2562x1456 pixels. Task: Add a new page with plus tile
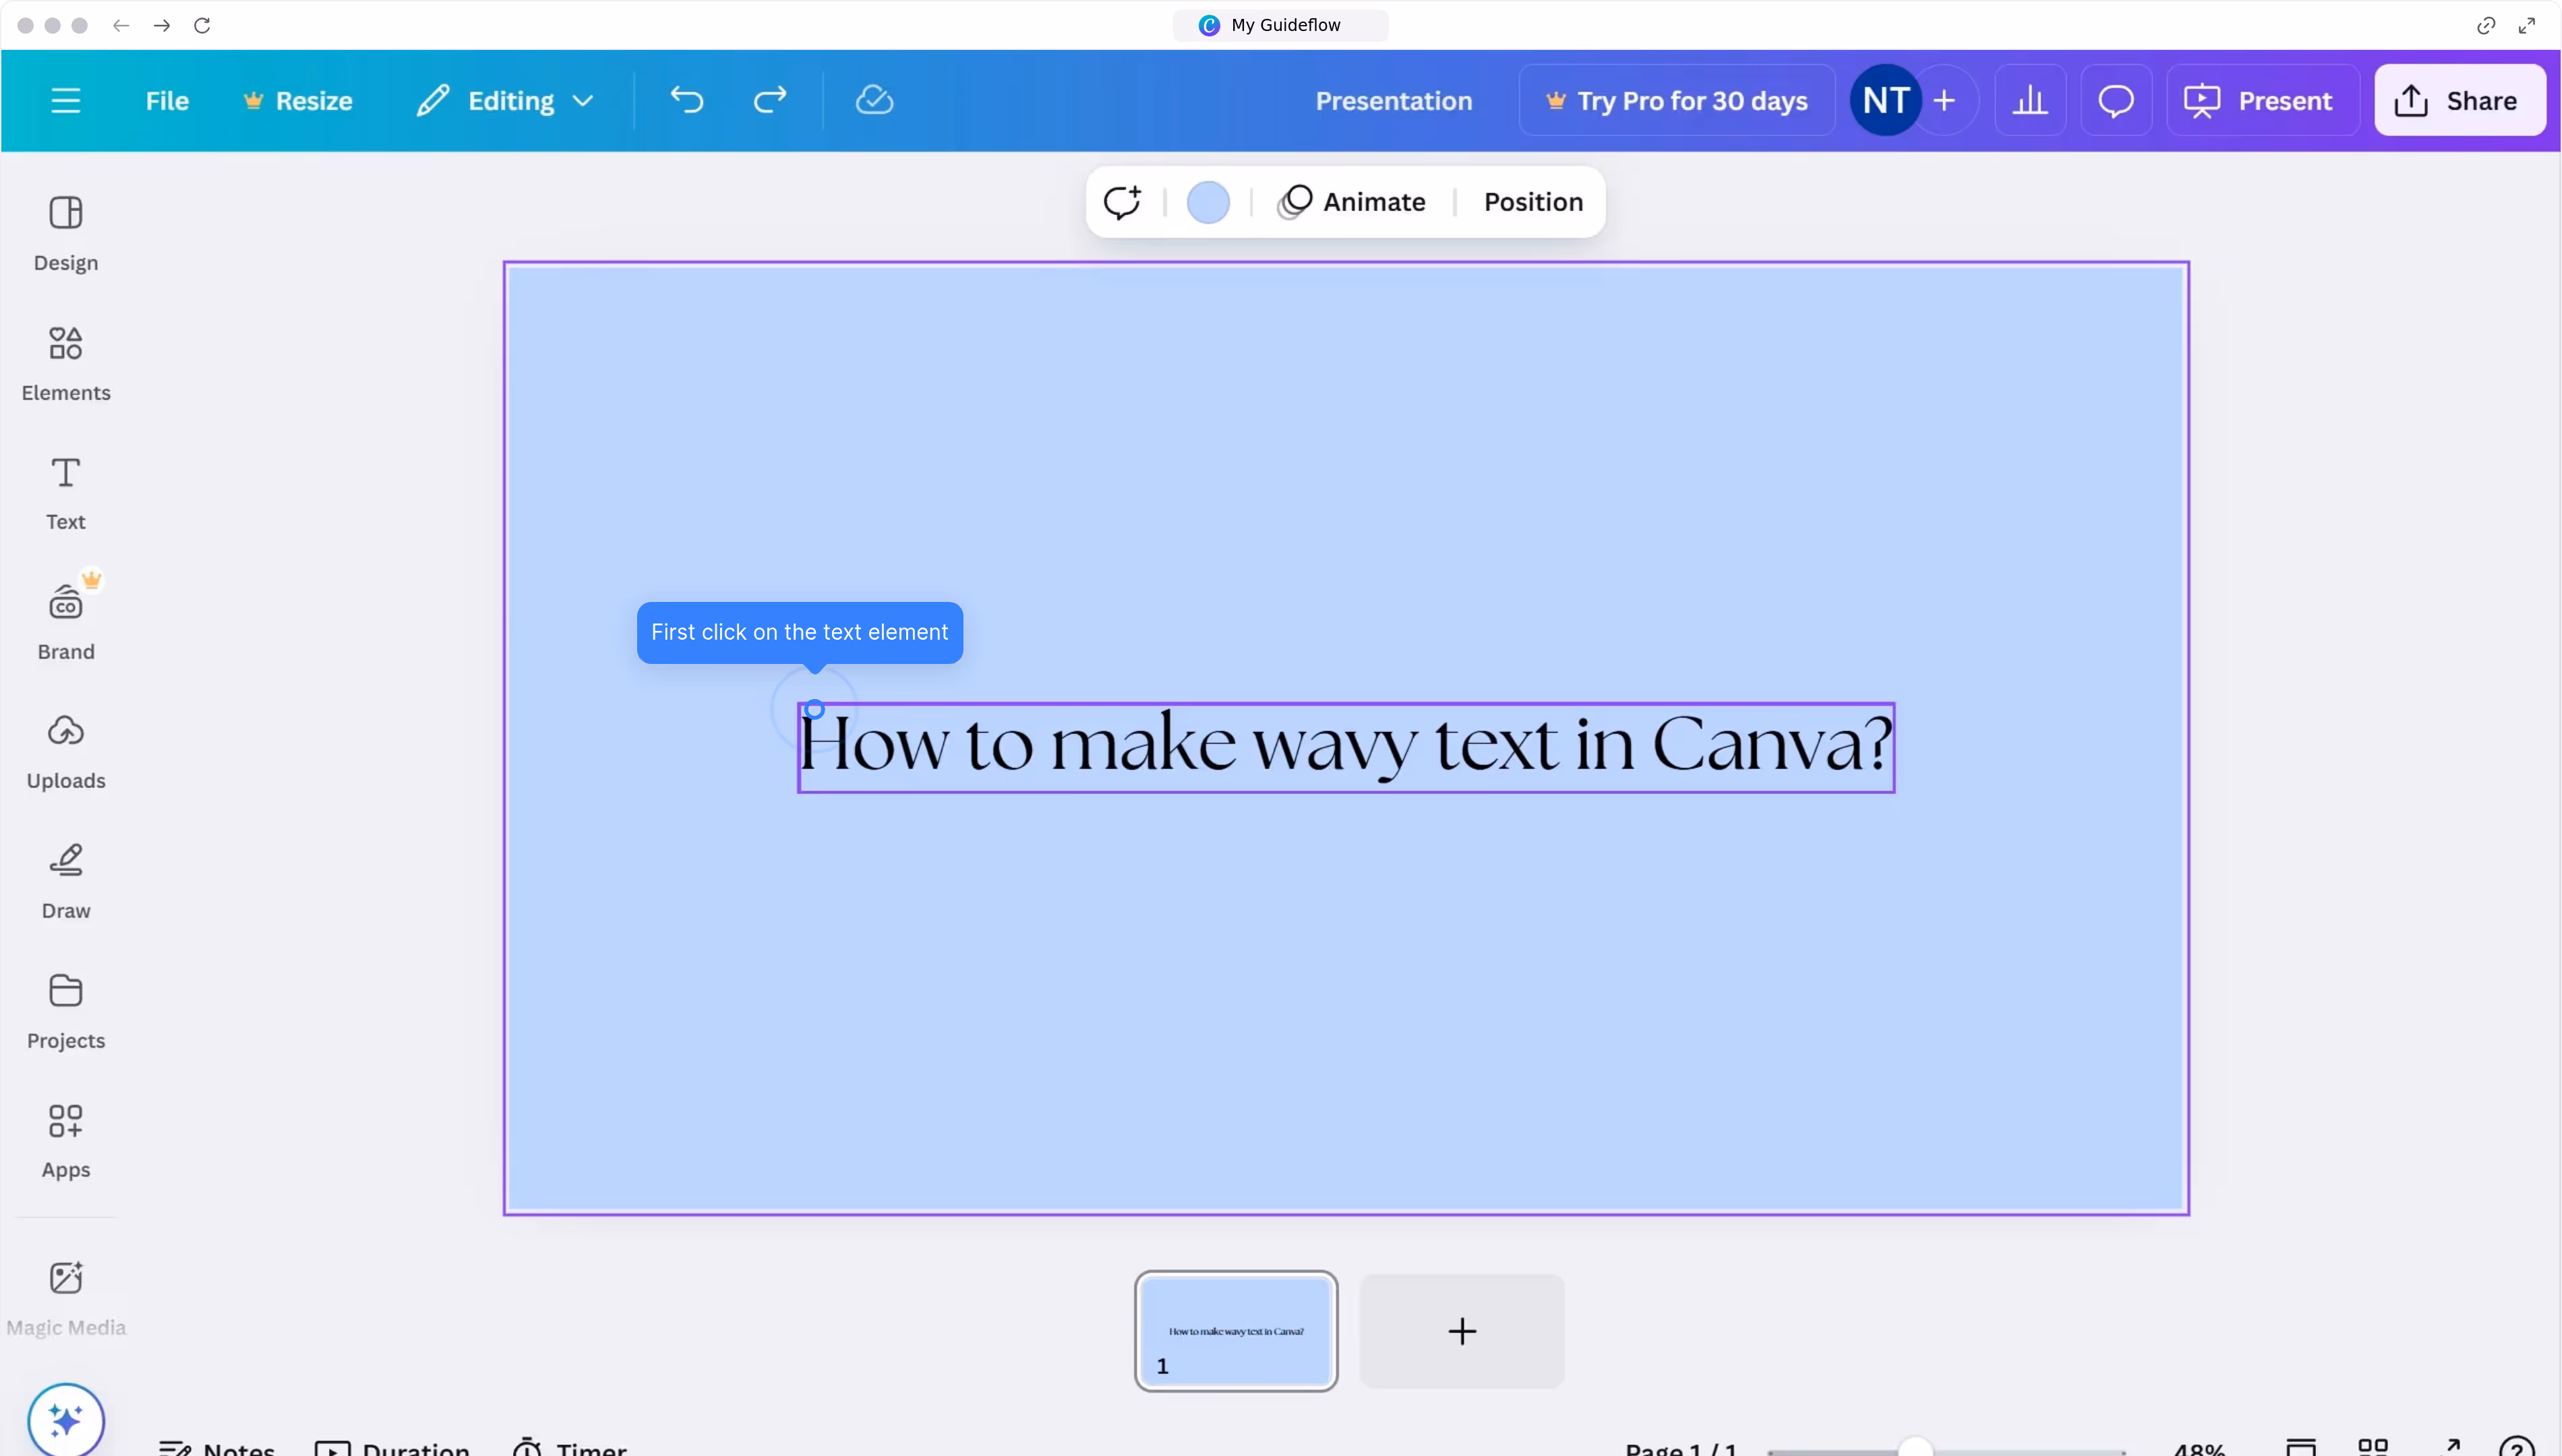(x=1461, y=1330)
